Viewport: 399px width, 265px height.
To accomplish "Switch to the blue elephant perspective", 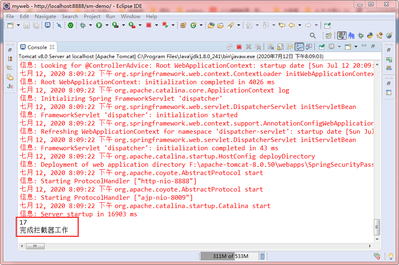I will pyautogui.click(x=352, y=35).
